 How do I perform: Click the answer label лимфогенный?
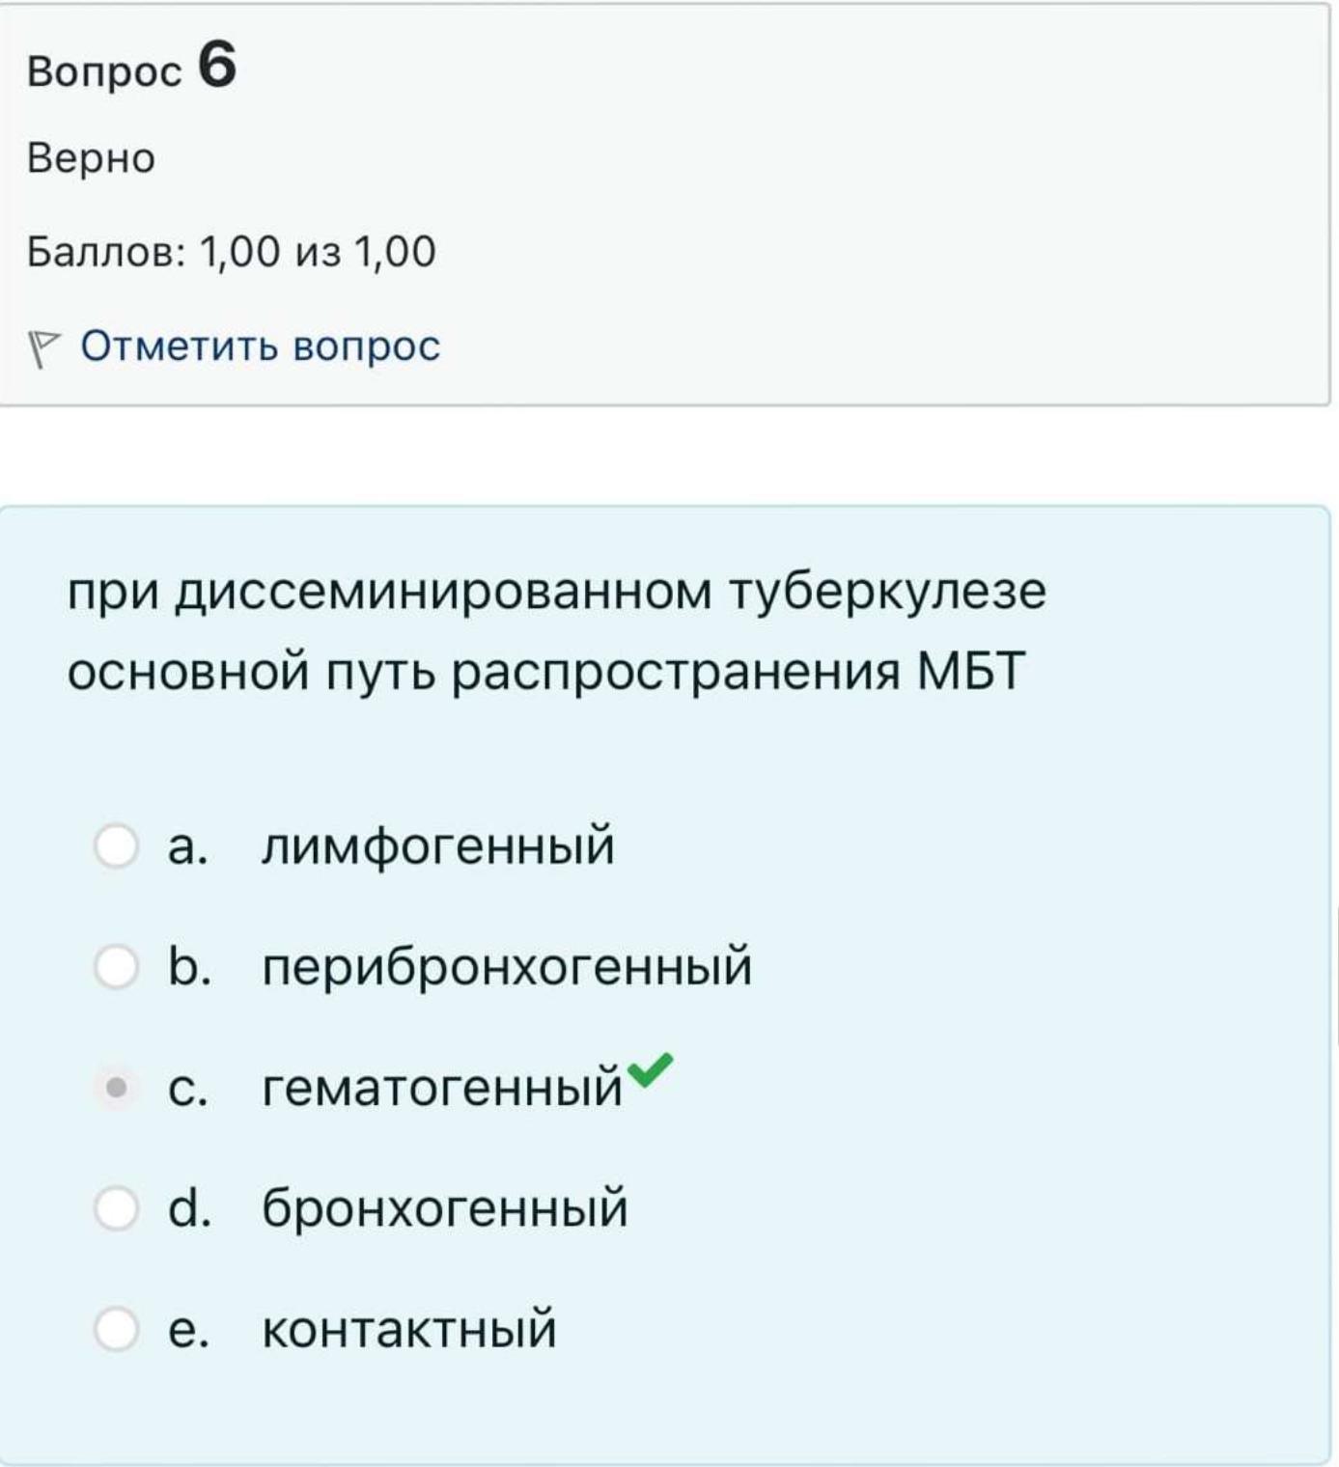pos(437,846)
